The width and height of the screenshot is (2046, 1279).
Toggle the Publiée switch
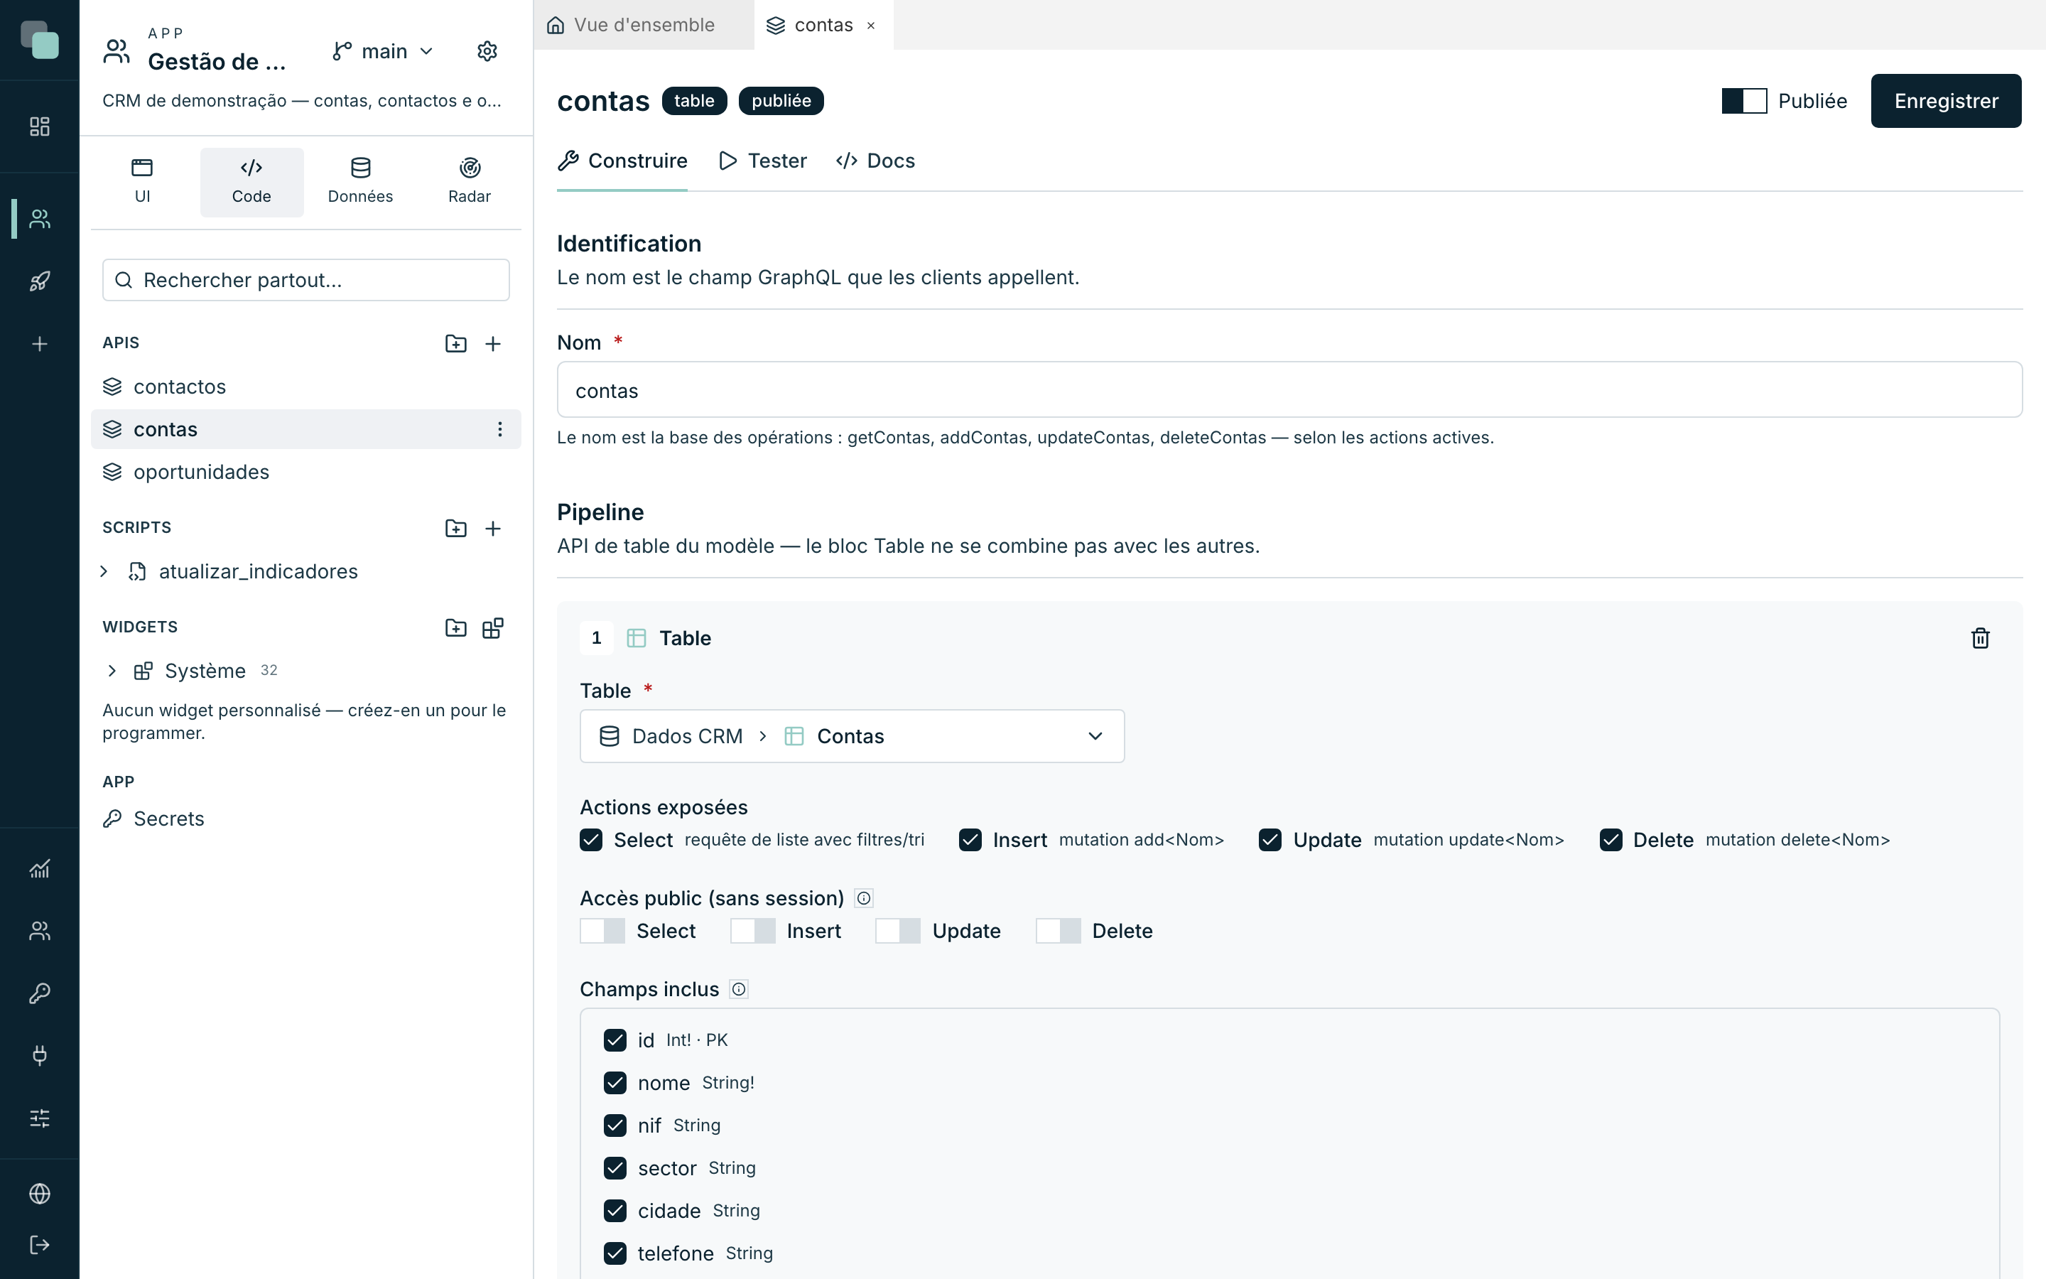[1744, 101]
